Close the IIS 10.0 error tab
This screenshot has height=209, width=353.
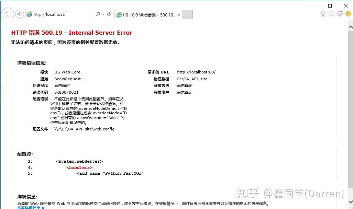pos(179,15)
